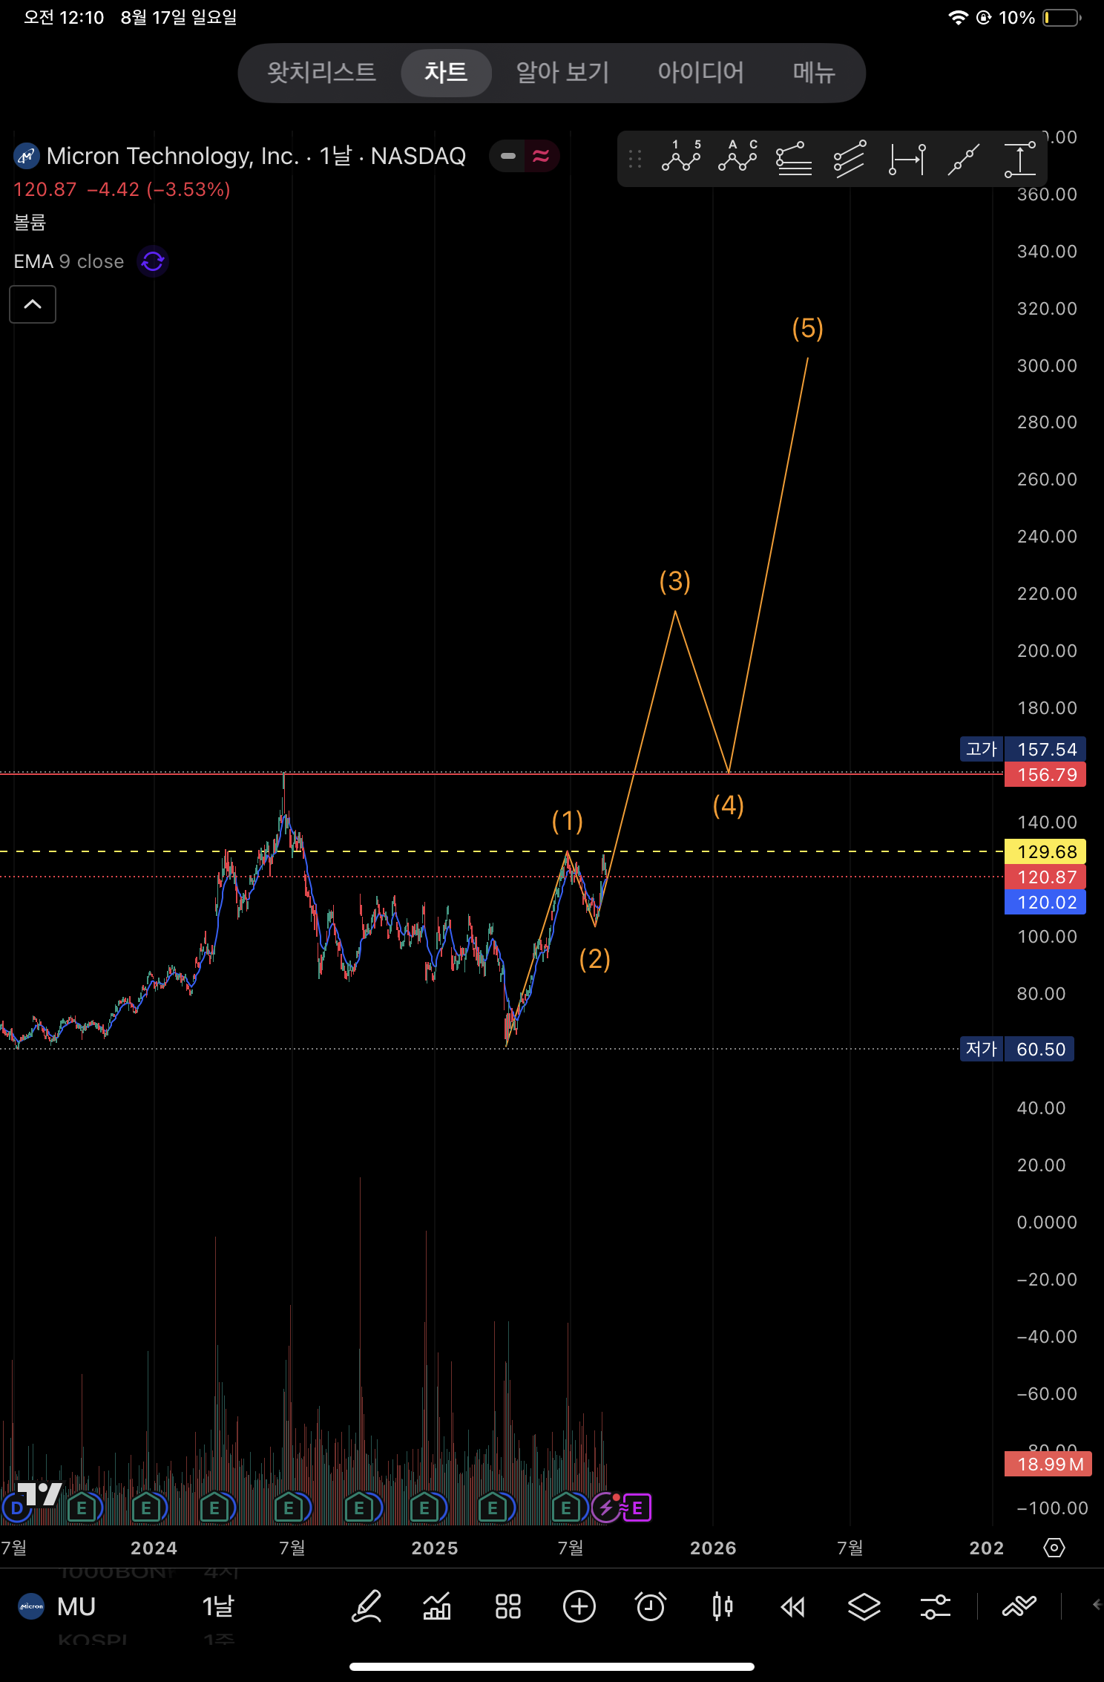Open the candlestick chart type selector
1104x1682 pixels.
pos(722,1606)
